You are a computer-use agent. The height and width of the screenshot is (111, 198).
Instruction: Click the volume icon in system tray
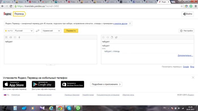[179, 108]
